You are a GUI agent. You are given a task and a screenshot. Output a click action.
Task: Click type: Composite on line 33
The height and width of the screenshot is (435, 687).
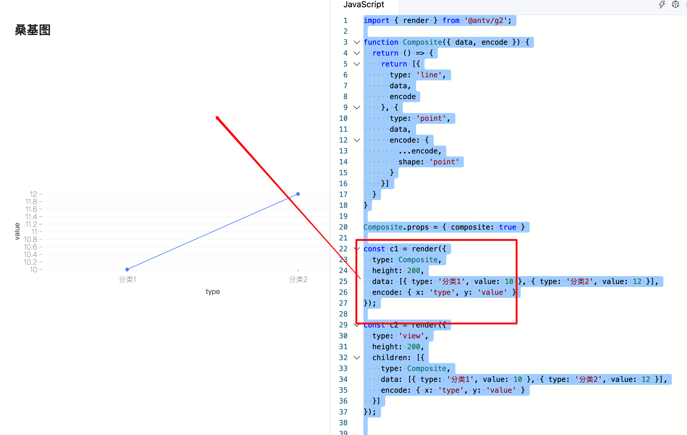coord(415,369)
